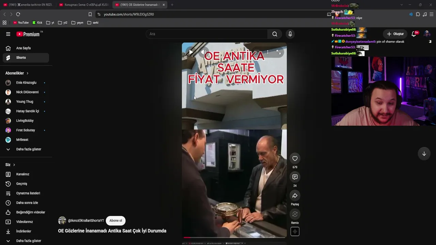Start voice search with the microphone

click(x=290, y=34)
